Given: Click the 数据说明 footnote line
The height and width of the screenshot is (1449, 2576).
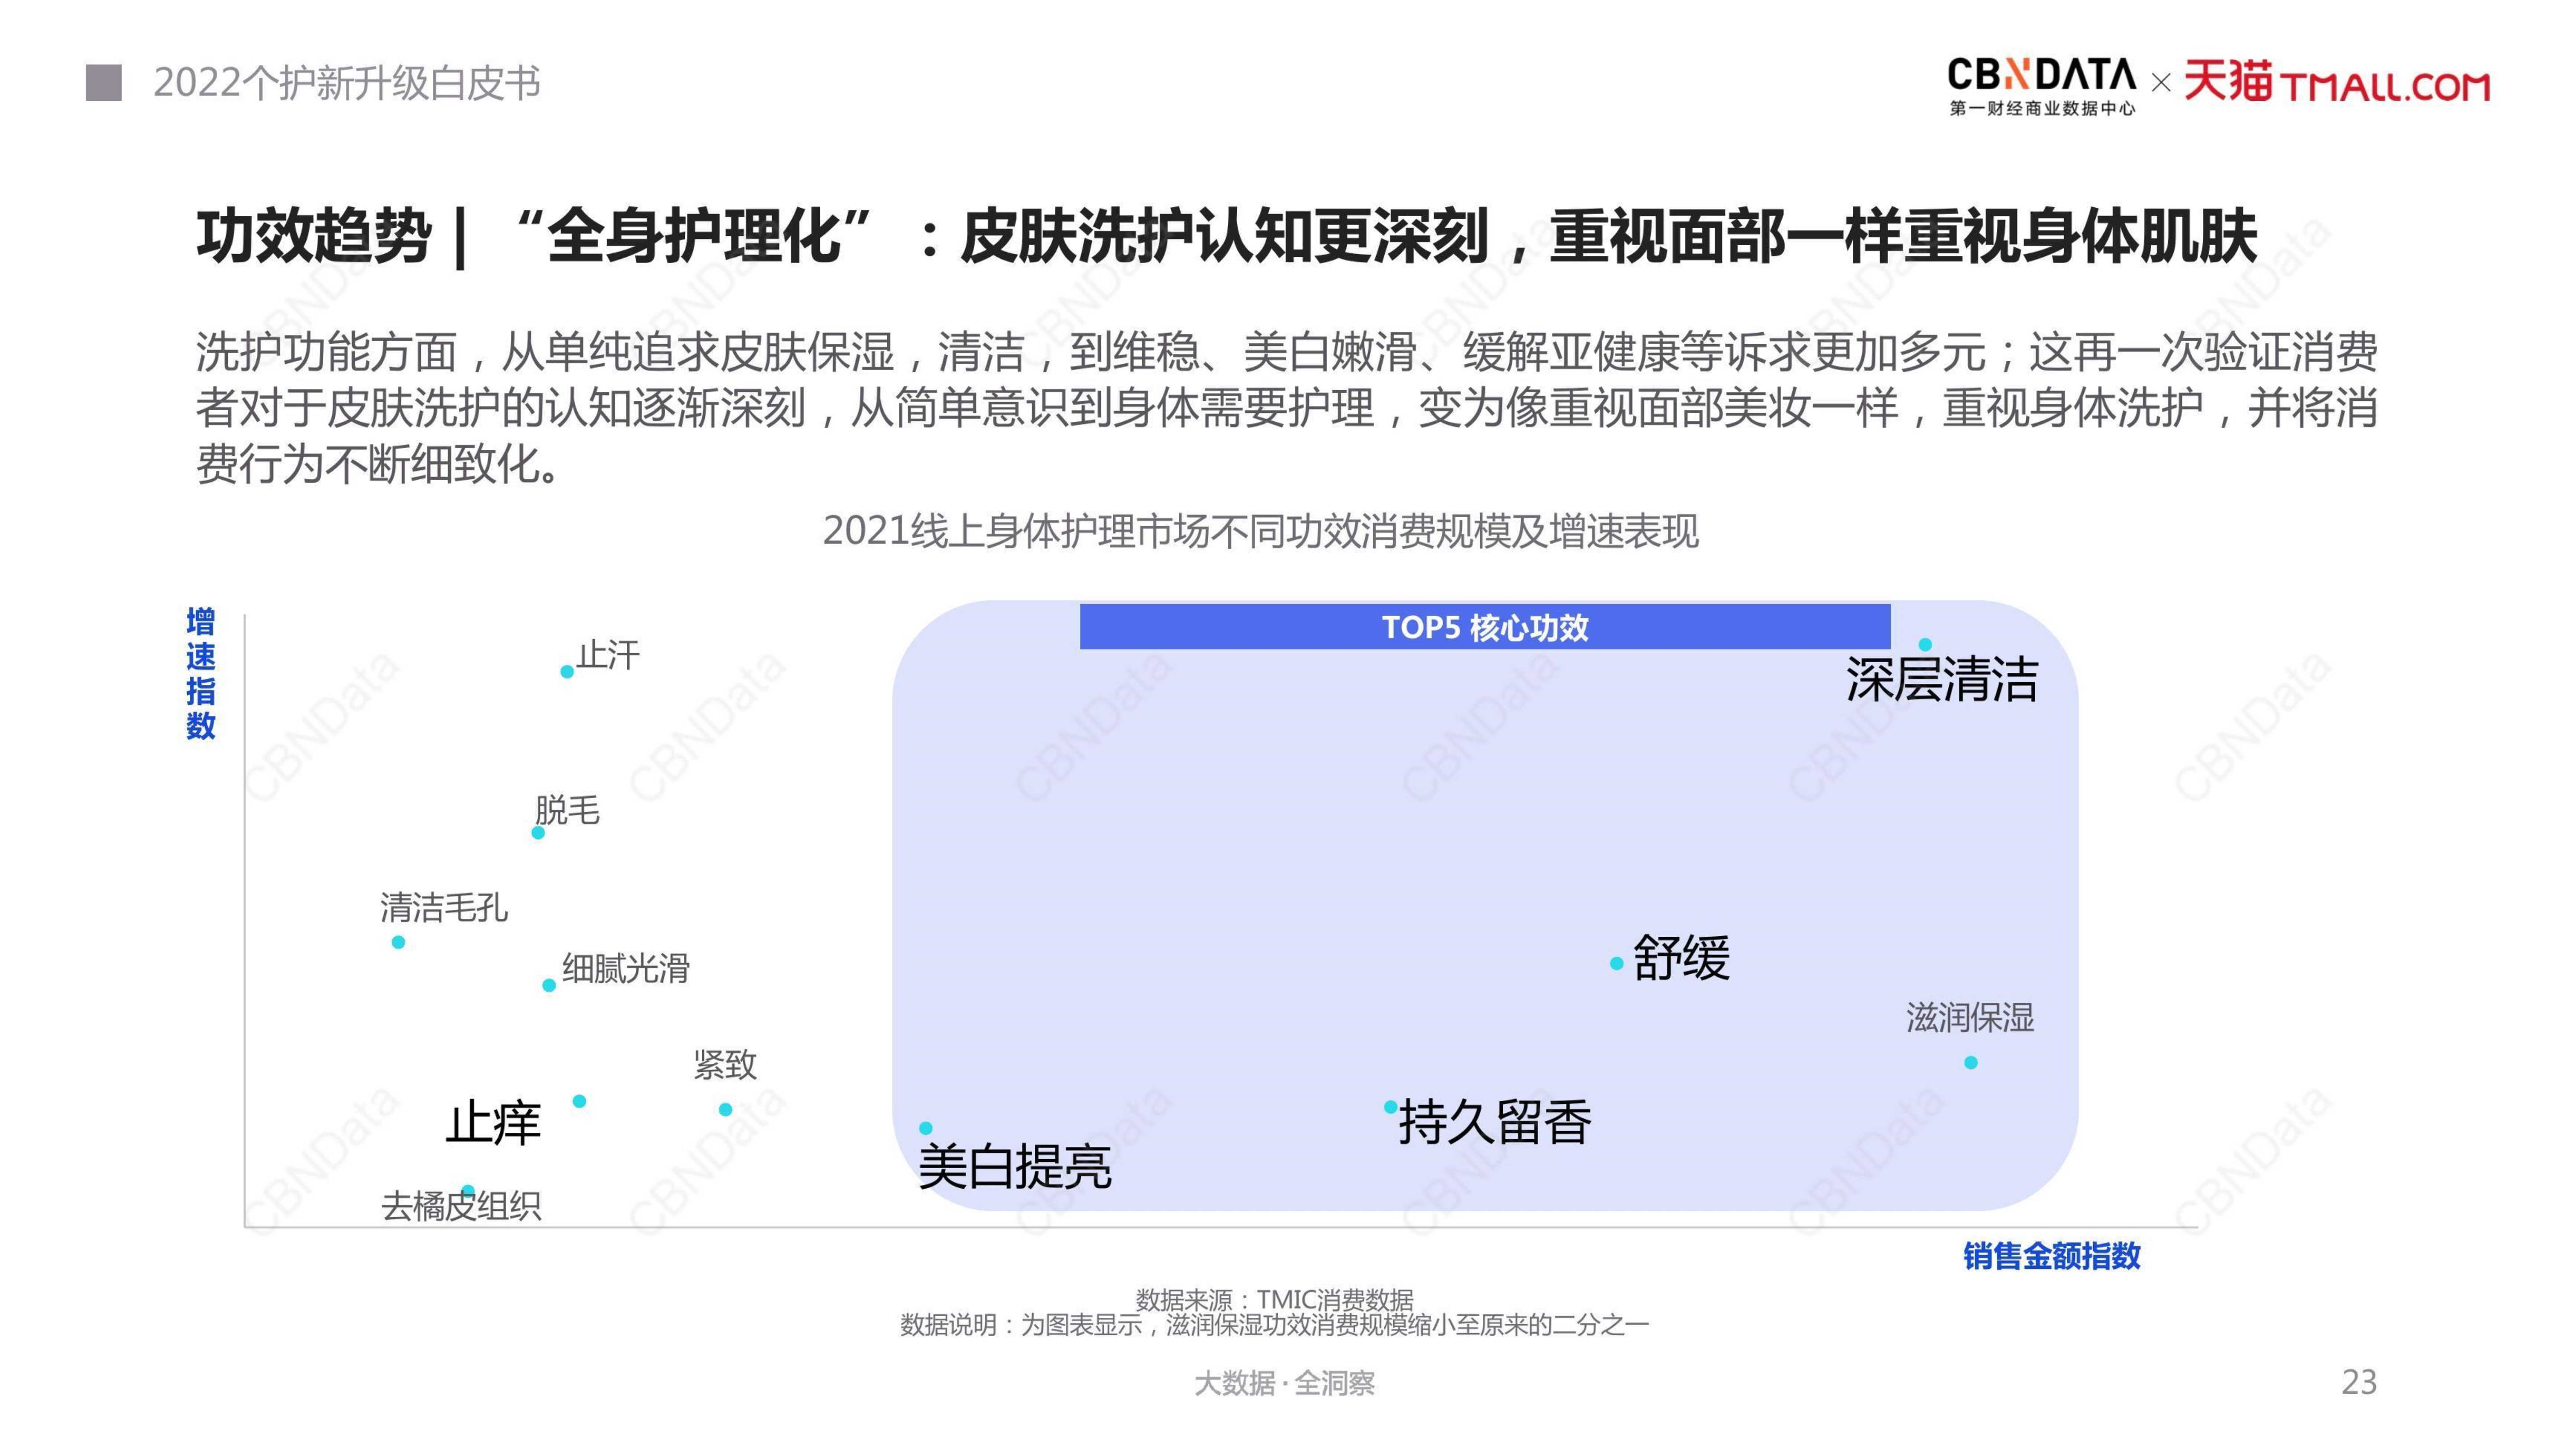Looking at the screenshot, I should (x=1274, y=1325).
